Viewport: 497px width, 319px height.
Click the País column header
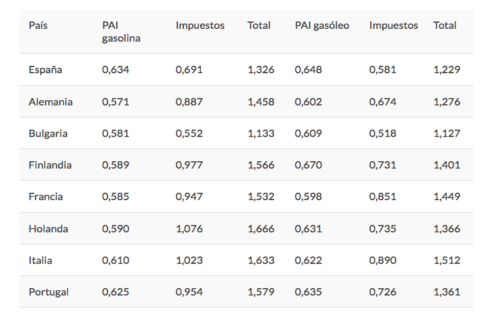[x=38, y=26]
